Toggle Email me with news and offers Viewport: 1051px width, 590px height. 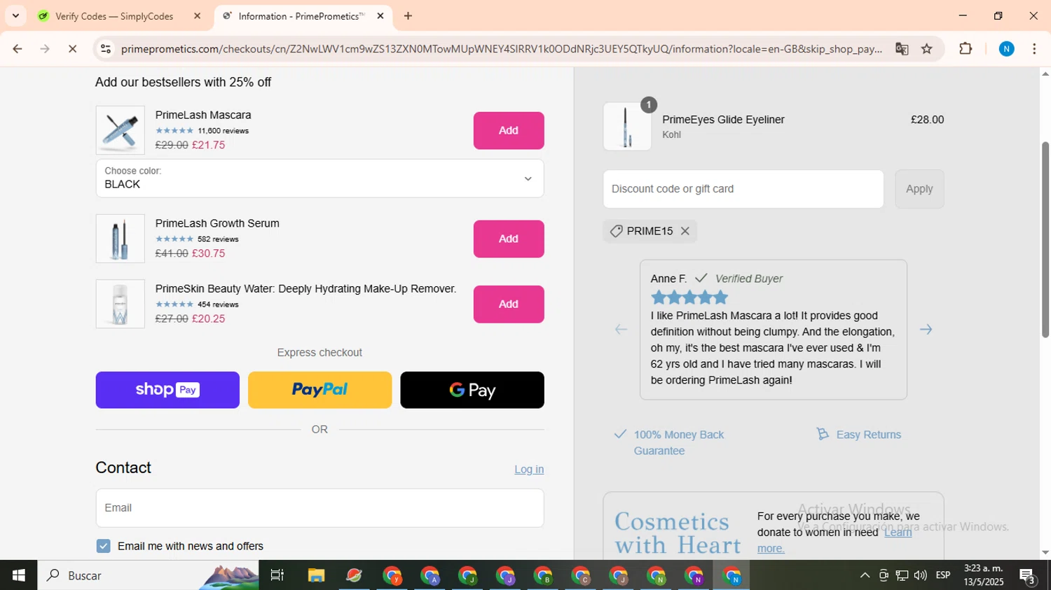coord(104,546)
